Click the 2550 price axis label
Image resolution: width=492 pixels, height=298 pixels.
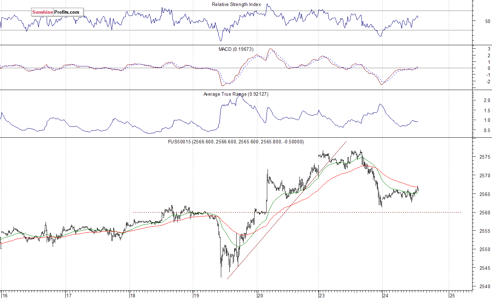[485, 249]
